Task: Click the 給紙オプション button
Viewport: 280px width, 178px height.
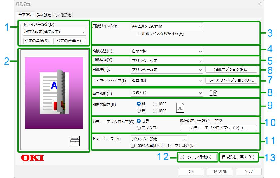Action: [x=231, y=69]
